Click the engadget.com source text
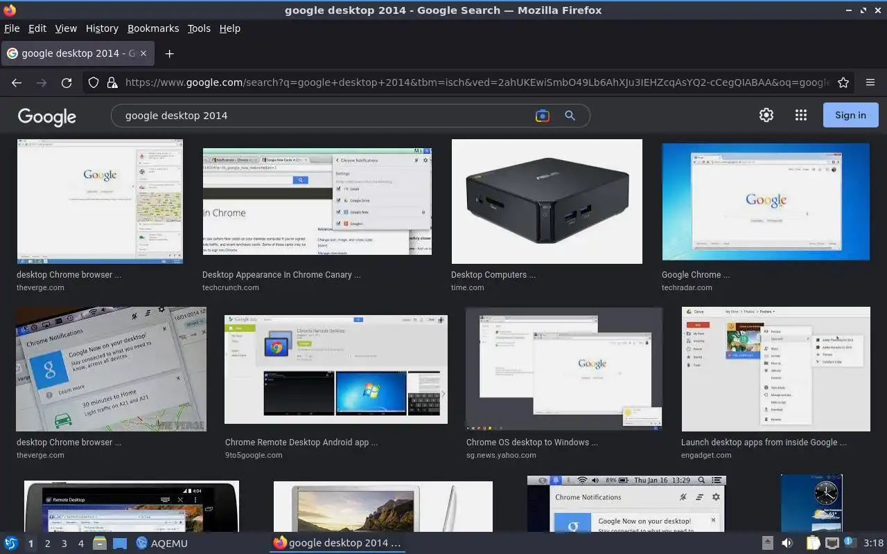The width and height of the screenshot is (887, 554). pos(706,455)
